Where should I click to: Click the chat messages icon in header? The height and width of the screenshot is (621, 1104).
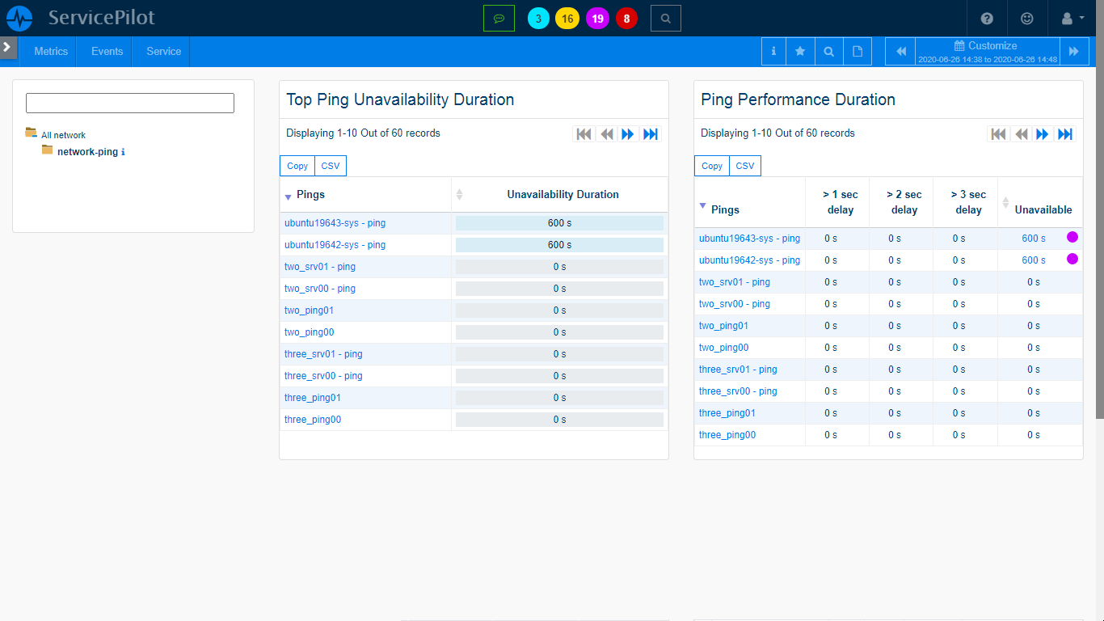click(499, 18)
